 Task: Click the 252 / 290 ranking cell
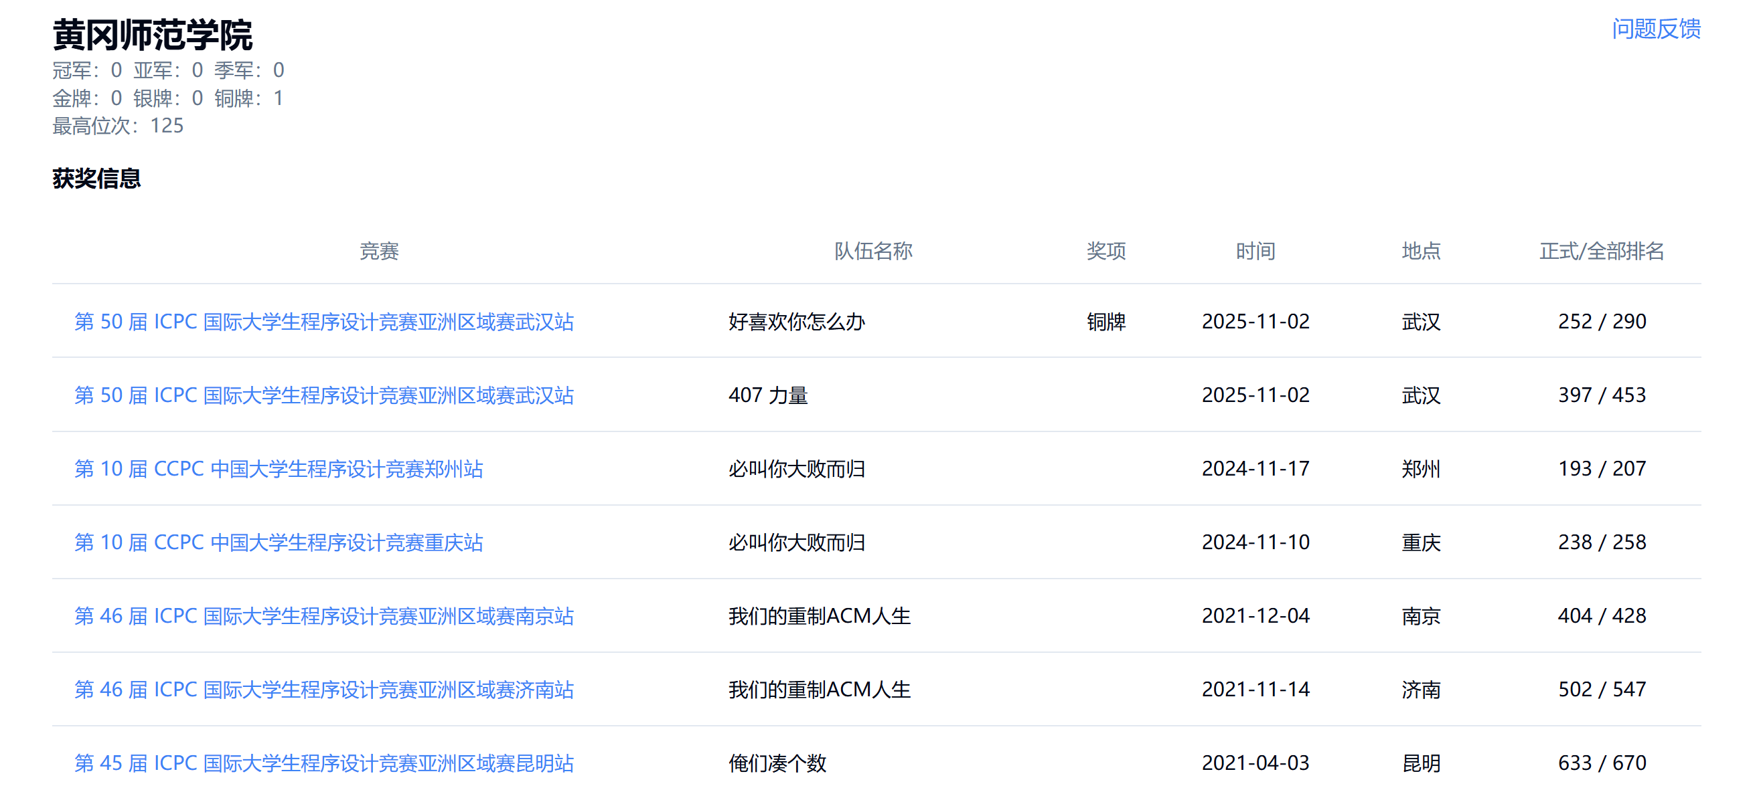pyautogui.click(x=1601, y=321)
